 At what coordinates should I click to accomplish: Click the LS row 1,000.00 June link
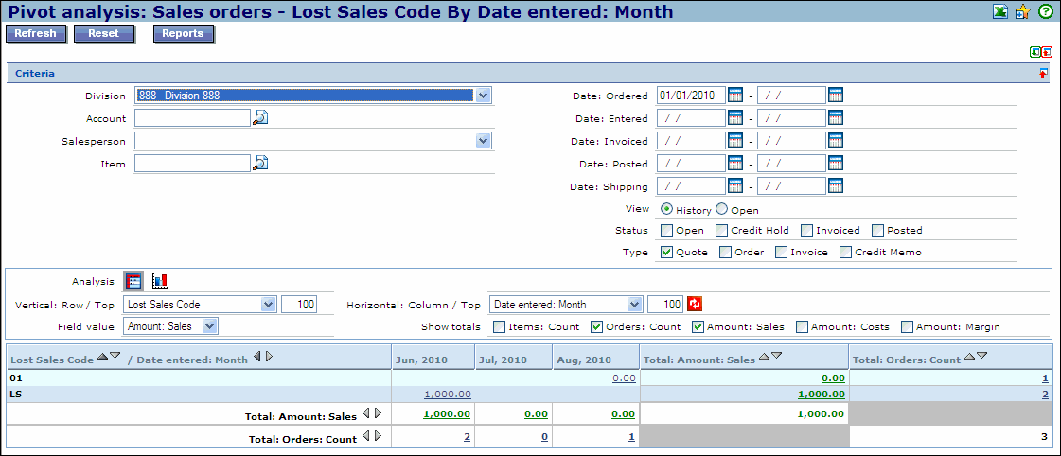coord(448,394)
